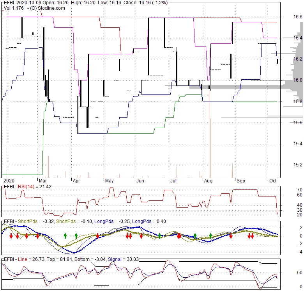
Task: Click the Sep date axis label
Action: [x=240, y=181]
